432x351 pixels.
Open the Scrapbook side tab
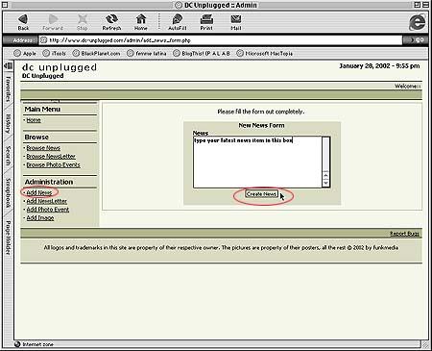[x=9, y=192]
